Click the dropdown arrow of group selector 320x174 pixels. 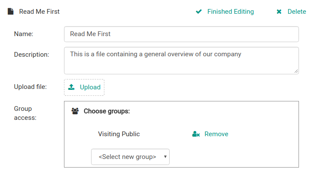(x=165, y=157)
